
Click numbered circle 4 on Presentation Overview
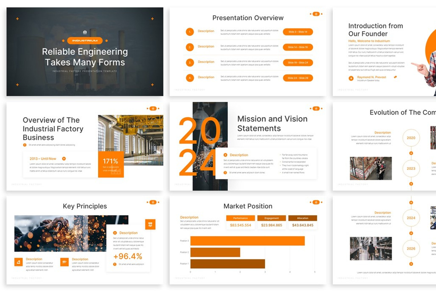tap(190, 78)
